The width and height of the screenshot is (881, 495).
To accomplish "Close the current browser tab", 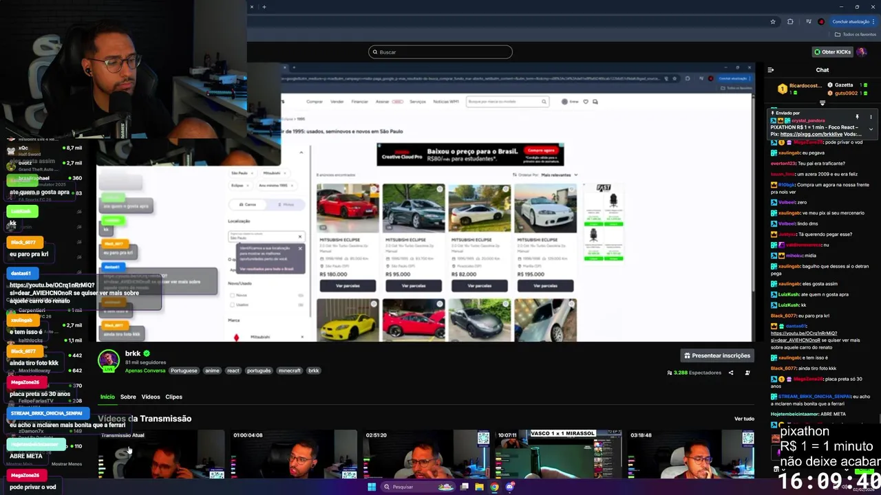I will coord(252,7).
